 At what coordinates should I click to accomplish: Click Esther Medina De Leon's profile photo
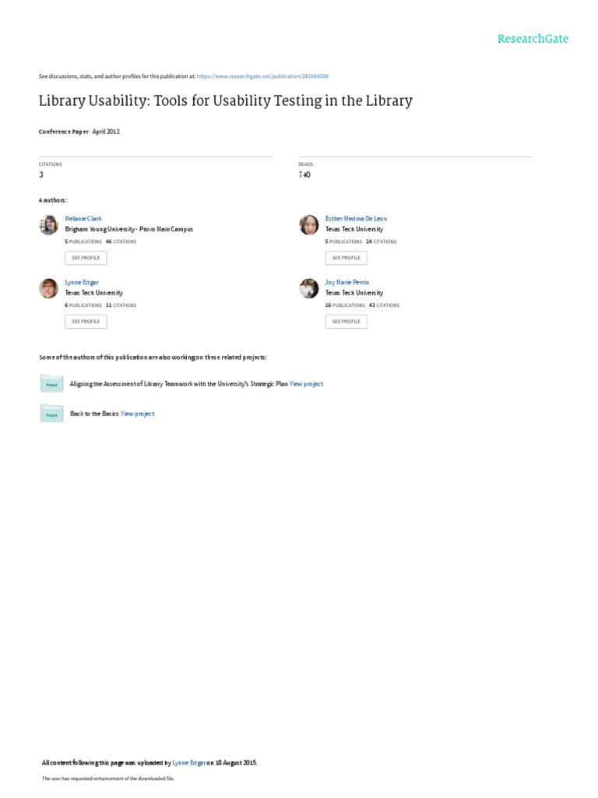tap(309, 225)
